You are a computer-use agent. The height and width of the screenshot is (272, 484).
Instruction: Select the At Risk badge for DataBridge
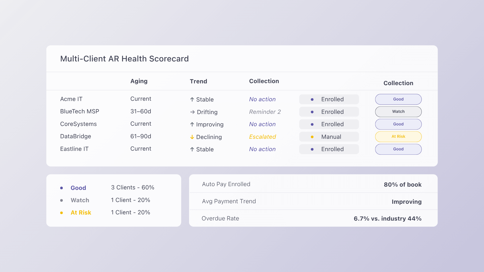click(x=398, y=137)
